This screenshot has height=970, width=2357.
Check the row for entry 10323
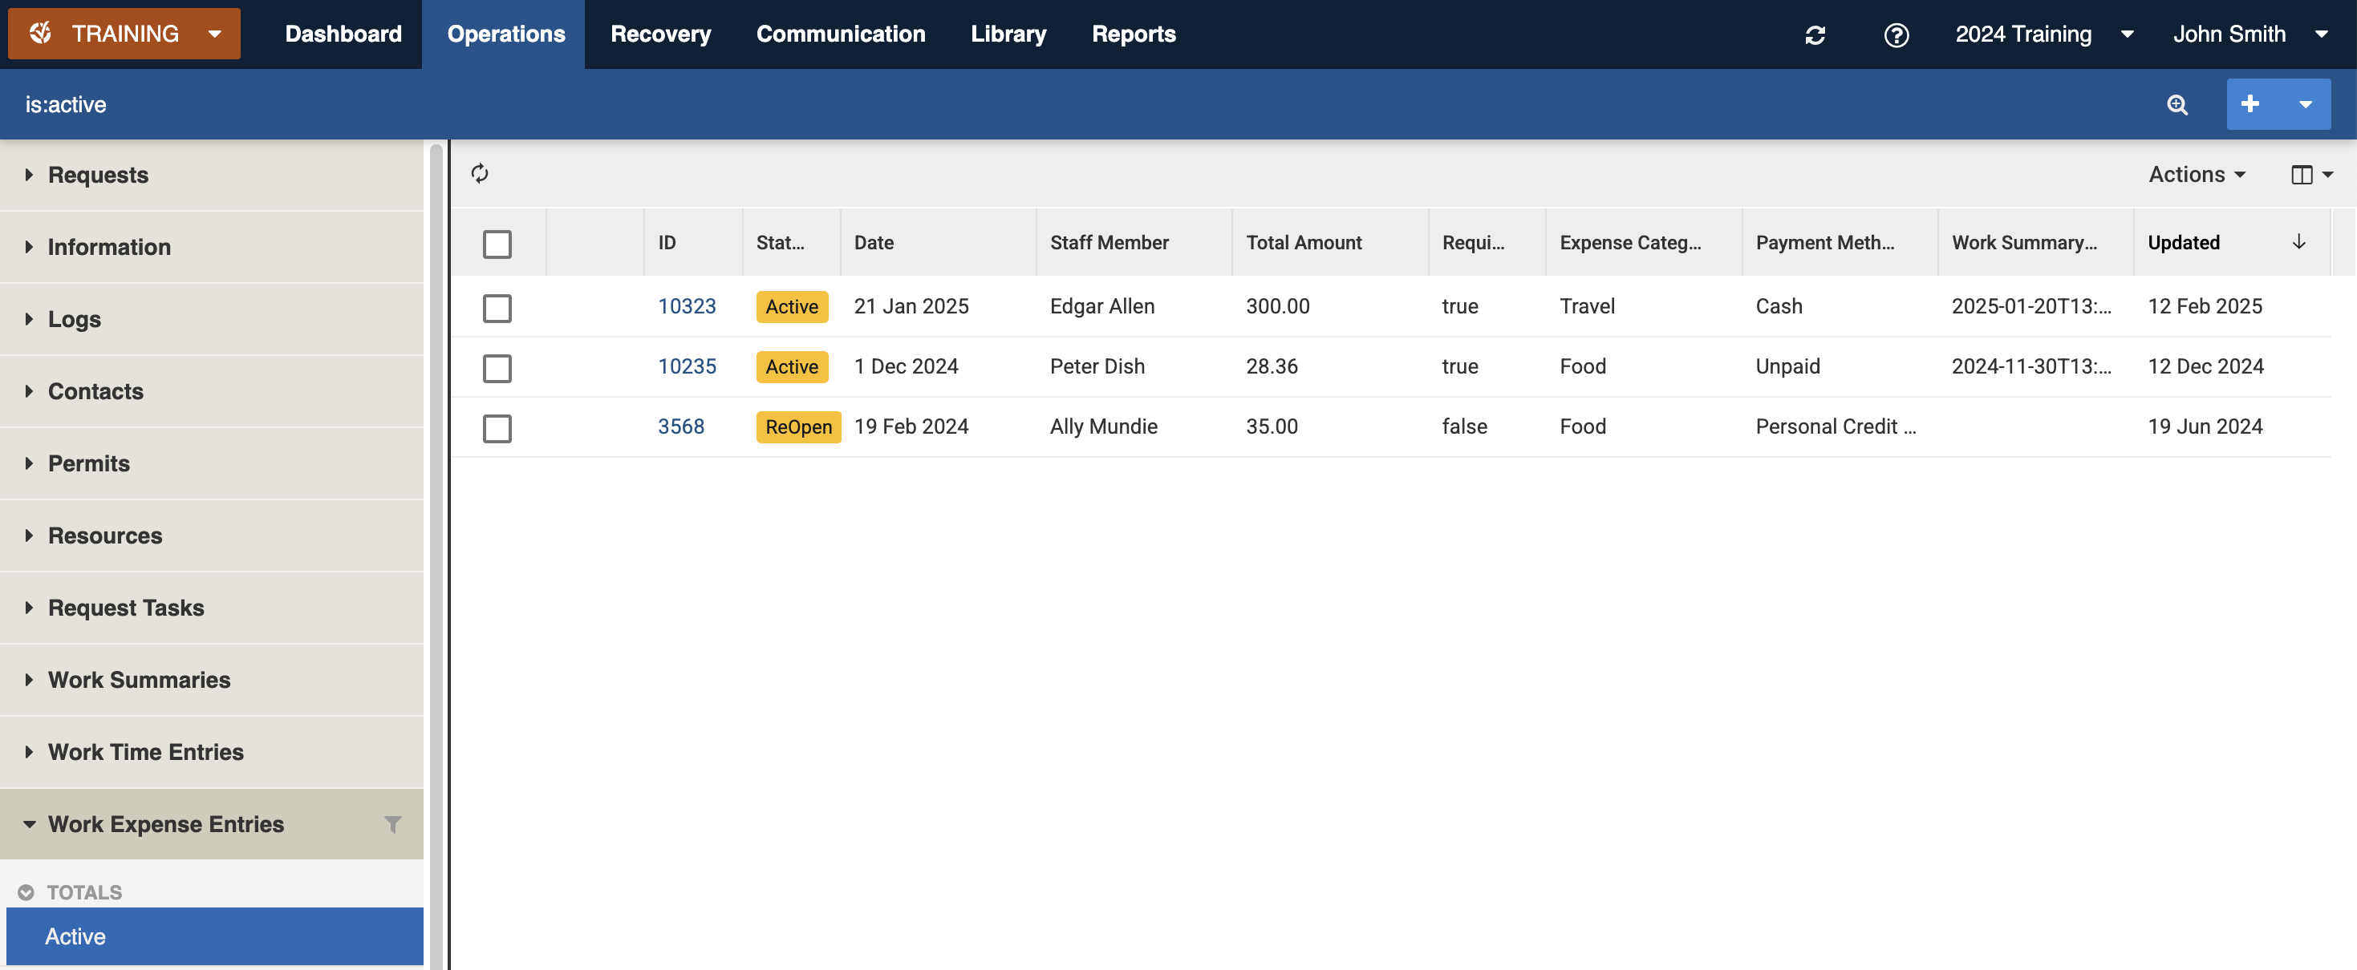point(497,308)
